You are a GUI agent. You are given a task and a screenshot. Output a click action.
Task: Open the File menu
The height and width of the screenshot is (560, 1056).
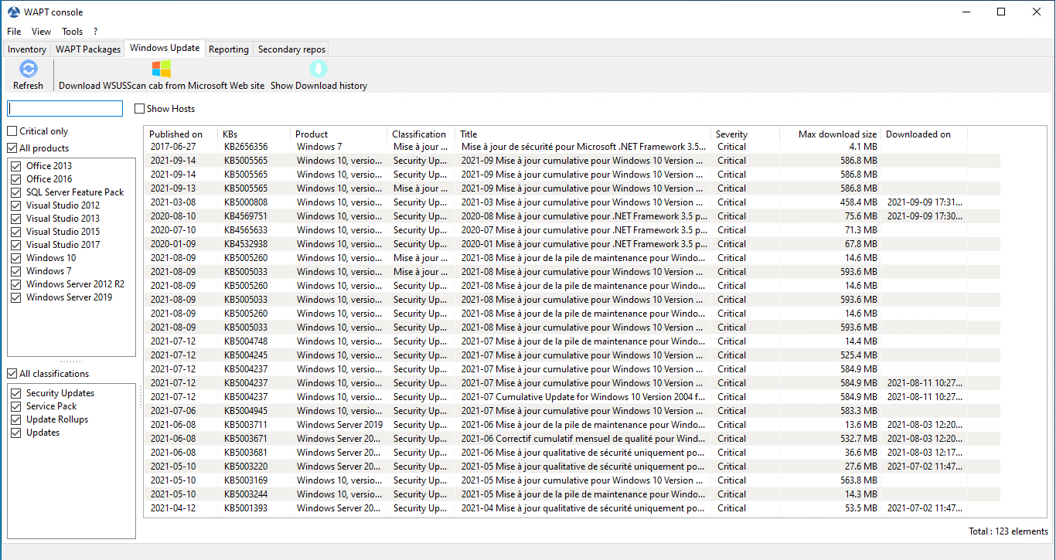tap(14, 32)
